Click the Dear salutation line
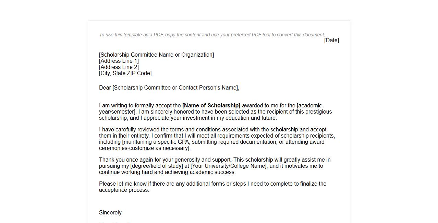Image resolution: width=438 pixels, height=223 pixels. 169,88
